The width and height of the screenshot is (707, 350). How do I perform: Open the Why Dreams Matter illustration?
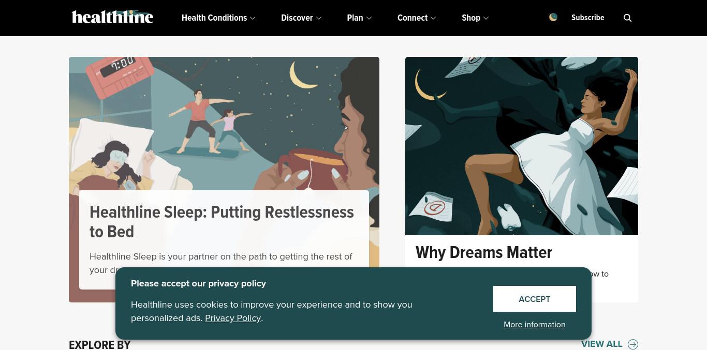tap(522, 146)
